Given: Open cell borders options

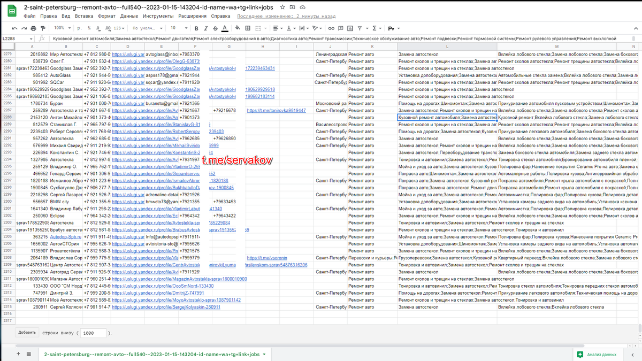Looking at the screenshot, I should click(x=249, y=28).
